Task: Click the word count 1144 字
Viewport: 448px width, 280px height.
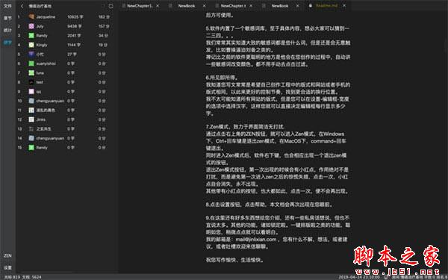Action: (x=74, y=45)
